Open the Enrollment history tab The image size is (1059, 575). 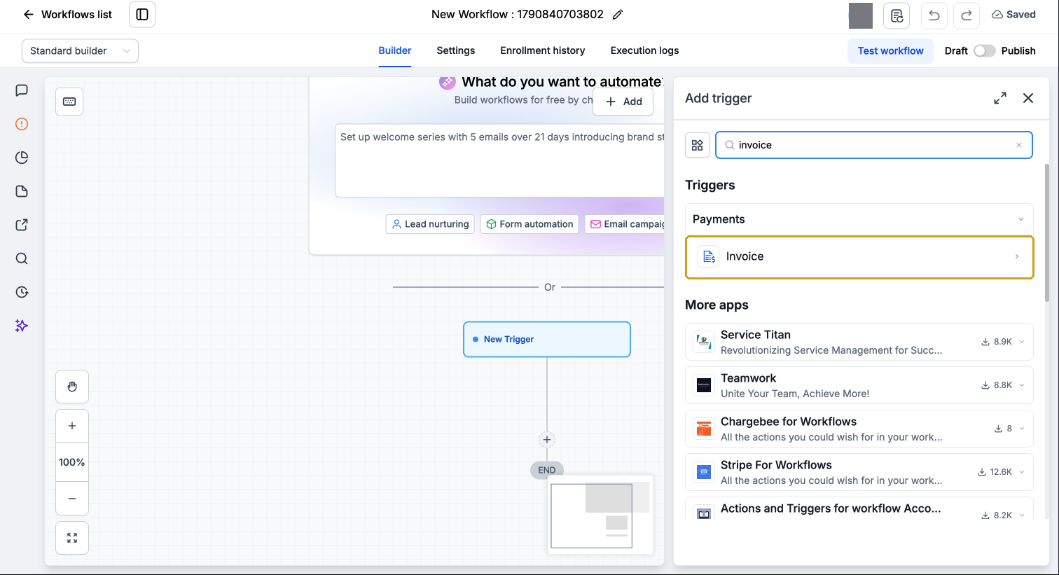(543, 50)
